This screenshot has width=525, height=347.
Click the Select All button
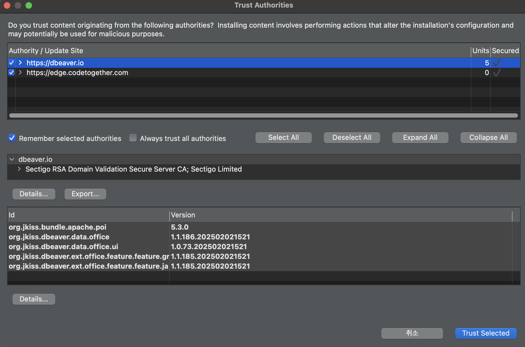coord(283,138)
